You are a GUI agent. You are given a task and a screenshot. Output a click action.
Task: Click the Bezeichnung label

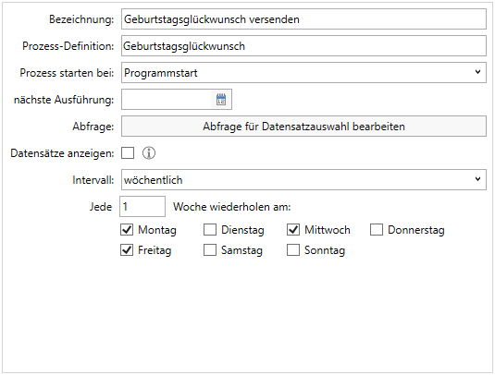tap(81, 19)
